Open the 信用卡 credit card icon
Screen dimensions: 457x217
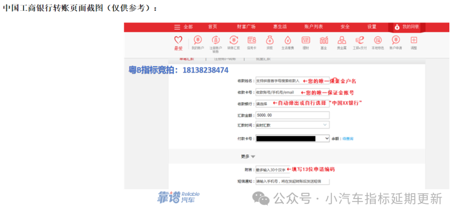pyautogui.click(x=252, y=41)
